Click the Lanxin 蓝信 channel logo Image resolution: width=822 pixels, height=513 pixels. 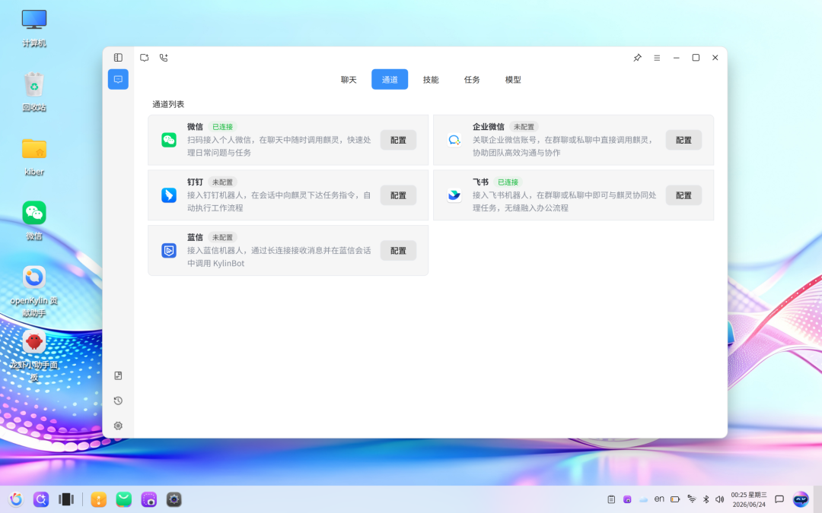pyautogui.click(x=169, y=251)
